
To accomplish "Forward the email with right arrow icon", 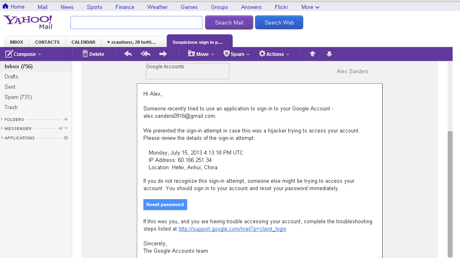I will pos(163,54).
